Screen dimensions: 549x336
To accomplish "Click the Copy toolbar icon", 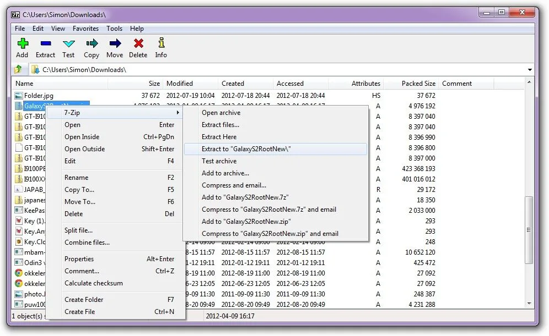I will tap(91, 43).
